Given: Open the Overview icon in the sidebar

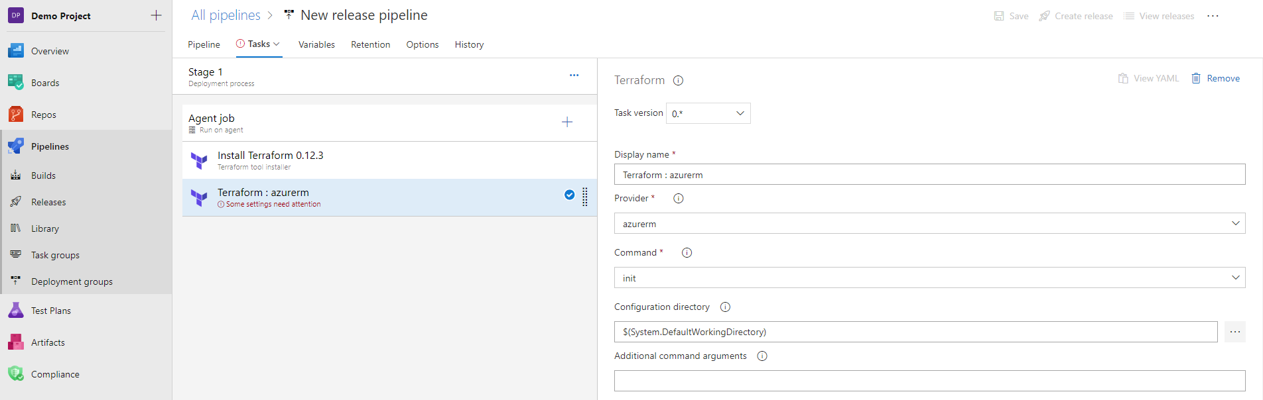Looking at the screenshot, I should click(x=16, y=51).
